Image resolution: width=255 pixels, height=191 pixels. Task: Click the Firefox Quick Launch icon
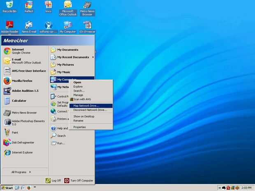(x=29, y=188)
